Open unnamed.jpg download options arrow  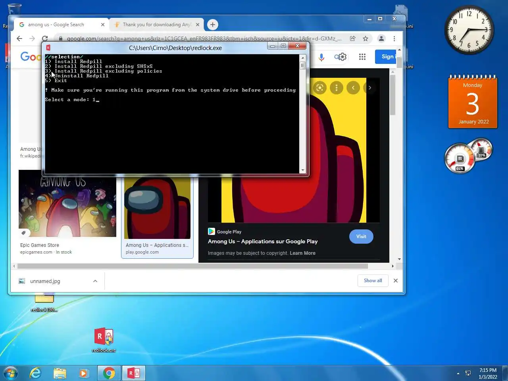pyautogui.click(x=95, y=281)
